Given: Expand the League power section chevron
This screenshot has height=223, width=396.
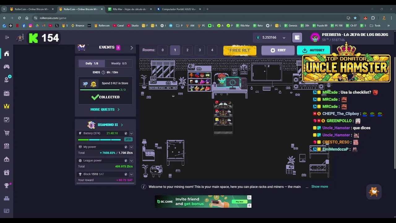Looking at the screenshot, I should coord(131,161).
